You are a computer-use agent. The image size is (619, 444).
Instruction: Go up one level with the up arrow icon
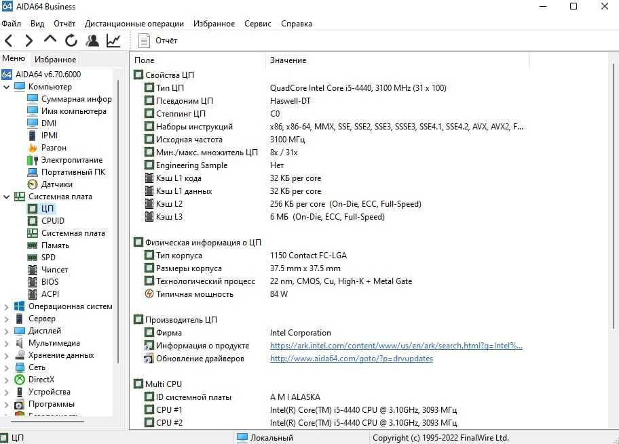(x=50, y=39)
